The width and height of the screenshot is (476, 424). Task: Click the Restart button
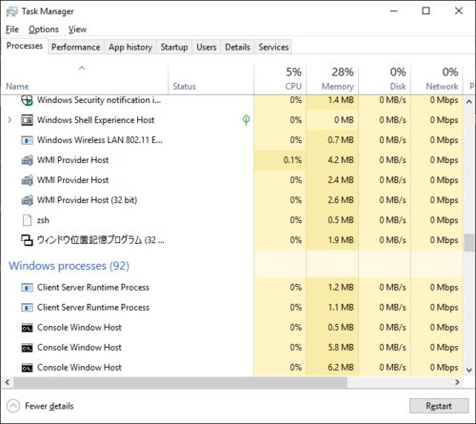coord(439,406)
